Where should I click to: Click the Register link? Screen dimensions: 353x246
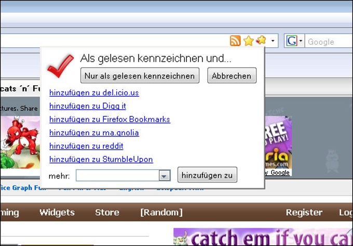click(304, 212)
